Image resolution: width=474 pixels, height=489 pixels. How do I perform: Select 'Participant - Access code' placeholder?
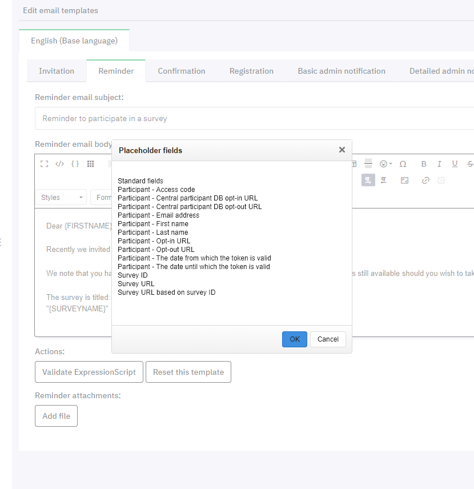click(156, 190)
